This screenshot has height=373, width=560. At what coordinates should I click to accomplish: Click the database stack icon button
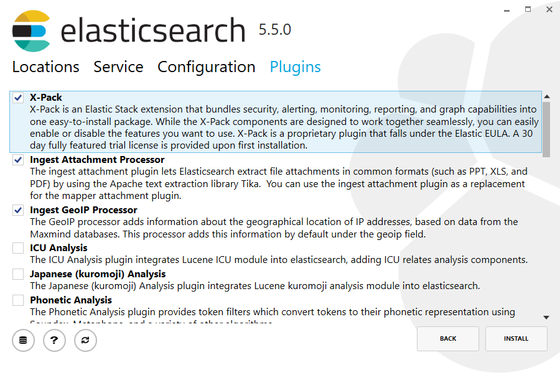[23, 340]
